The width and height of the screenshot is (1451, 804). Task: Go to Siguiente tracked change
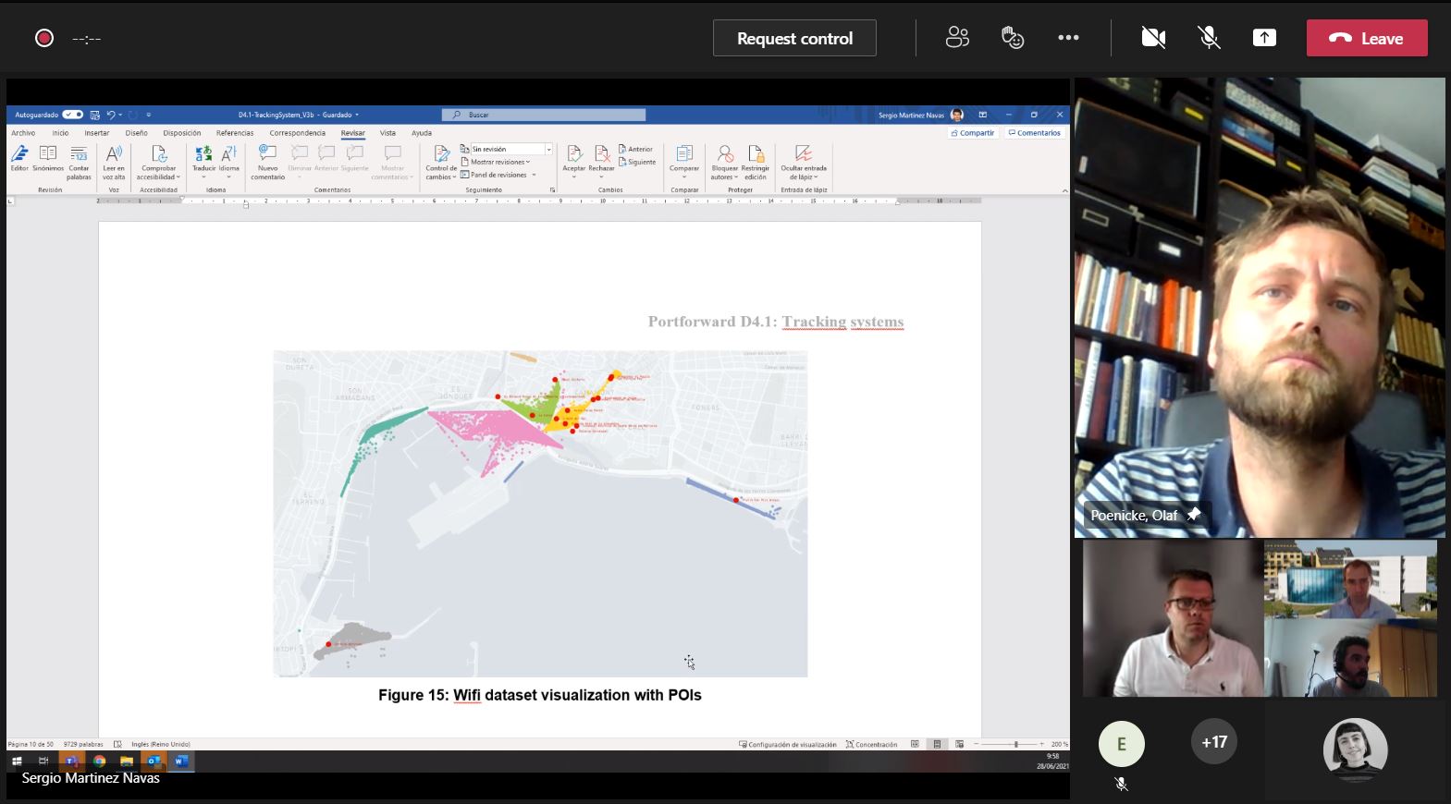click(636, 162)
